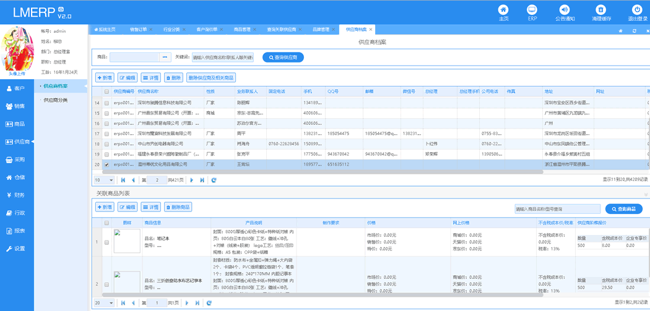Switch to the 系统主页 tab
This screenshot has height=311, width=650.
tap(105, 30)
